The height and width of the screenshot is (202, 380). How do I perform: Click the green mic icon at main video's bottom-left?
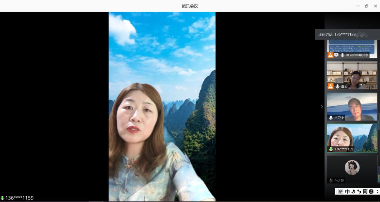[3, 198]
